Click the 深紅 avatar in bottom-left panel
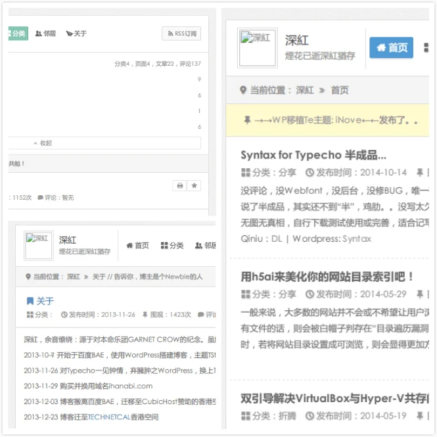This screenshot has height=437, width=437. 39,246
